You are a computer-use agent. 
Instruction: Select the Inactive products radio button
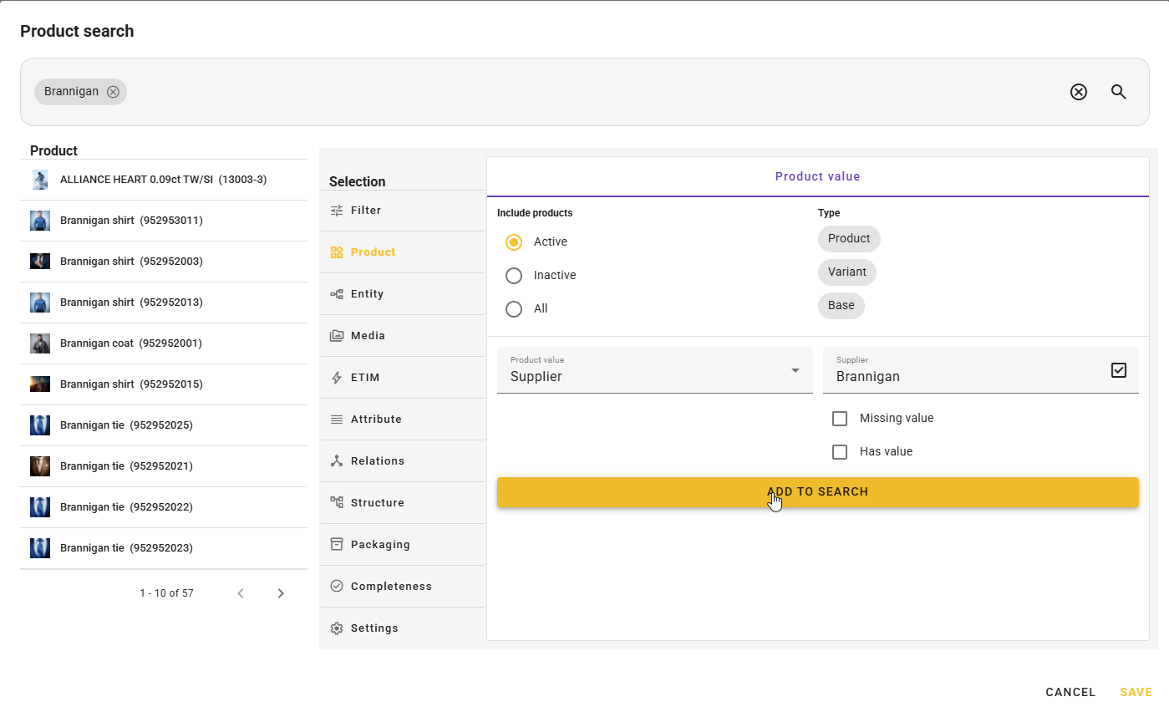tap(514, 276)
